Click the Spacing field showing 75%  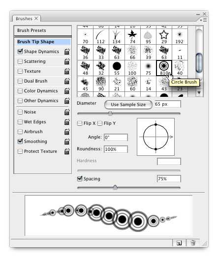pos(169,179)
